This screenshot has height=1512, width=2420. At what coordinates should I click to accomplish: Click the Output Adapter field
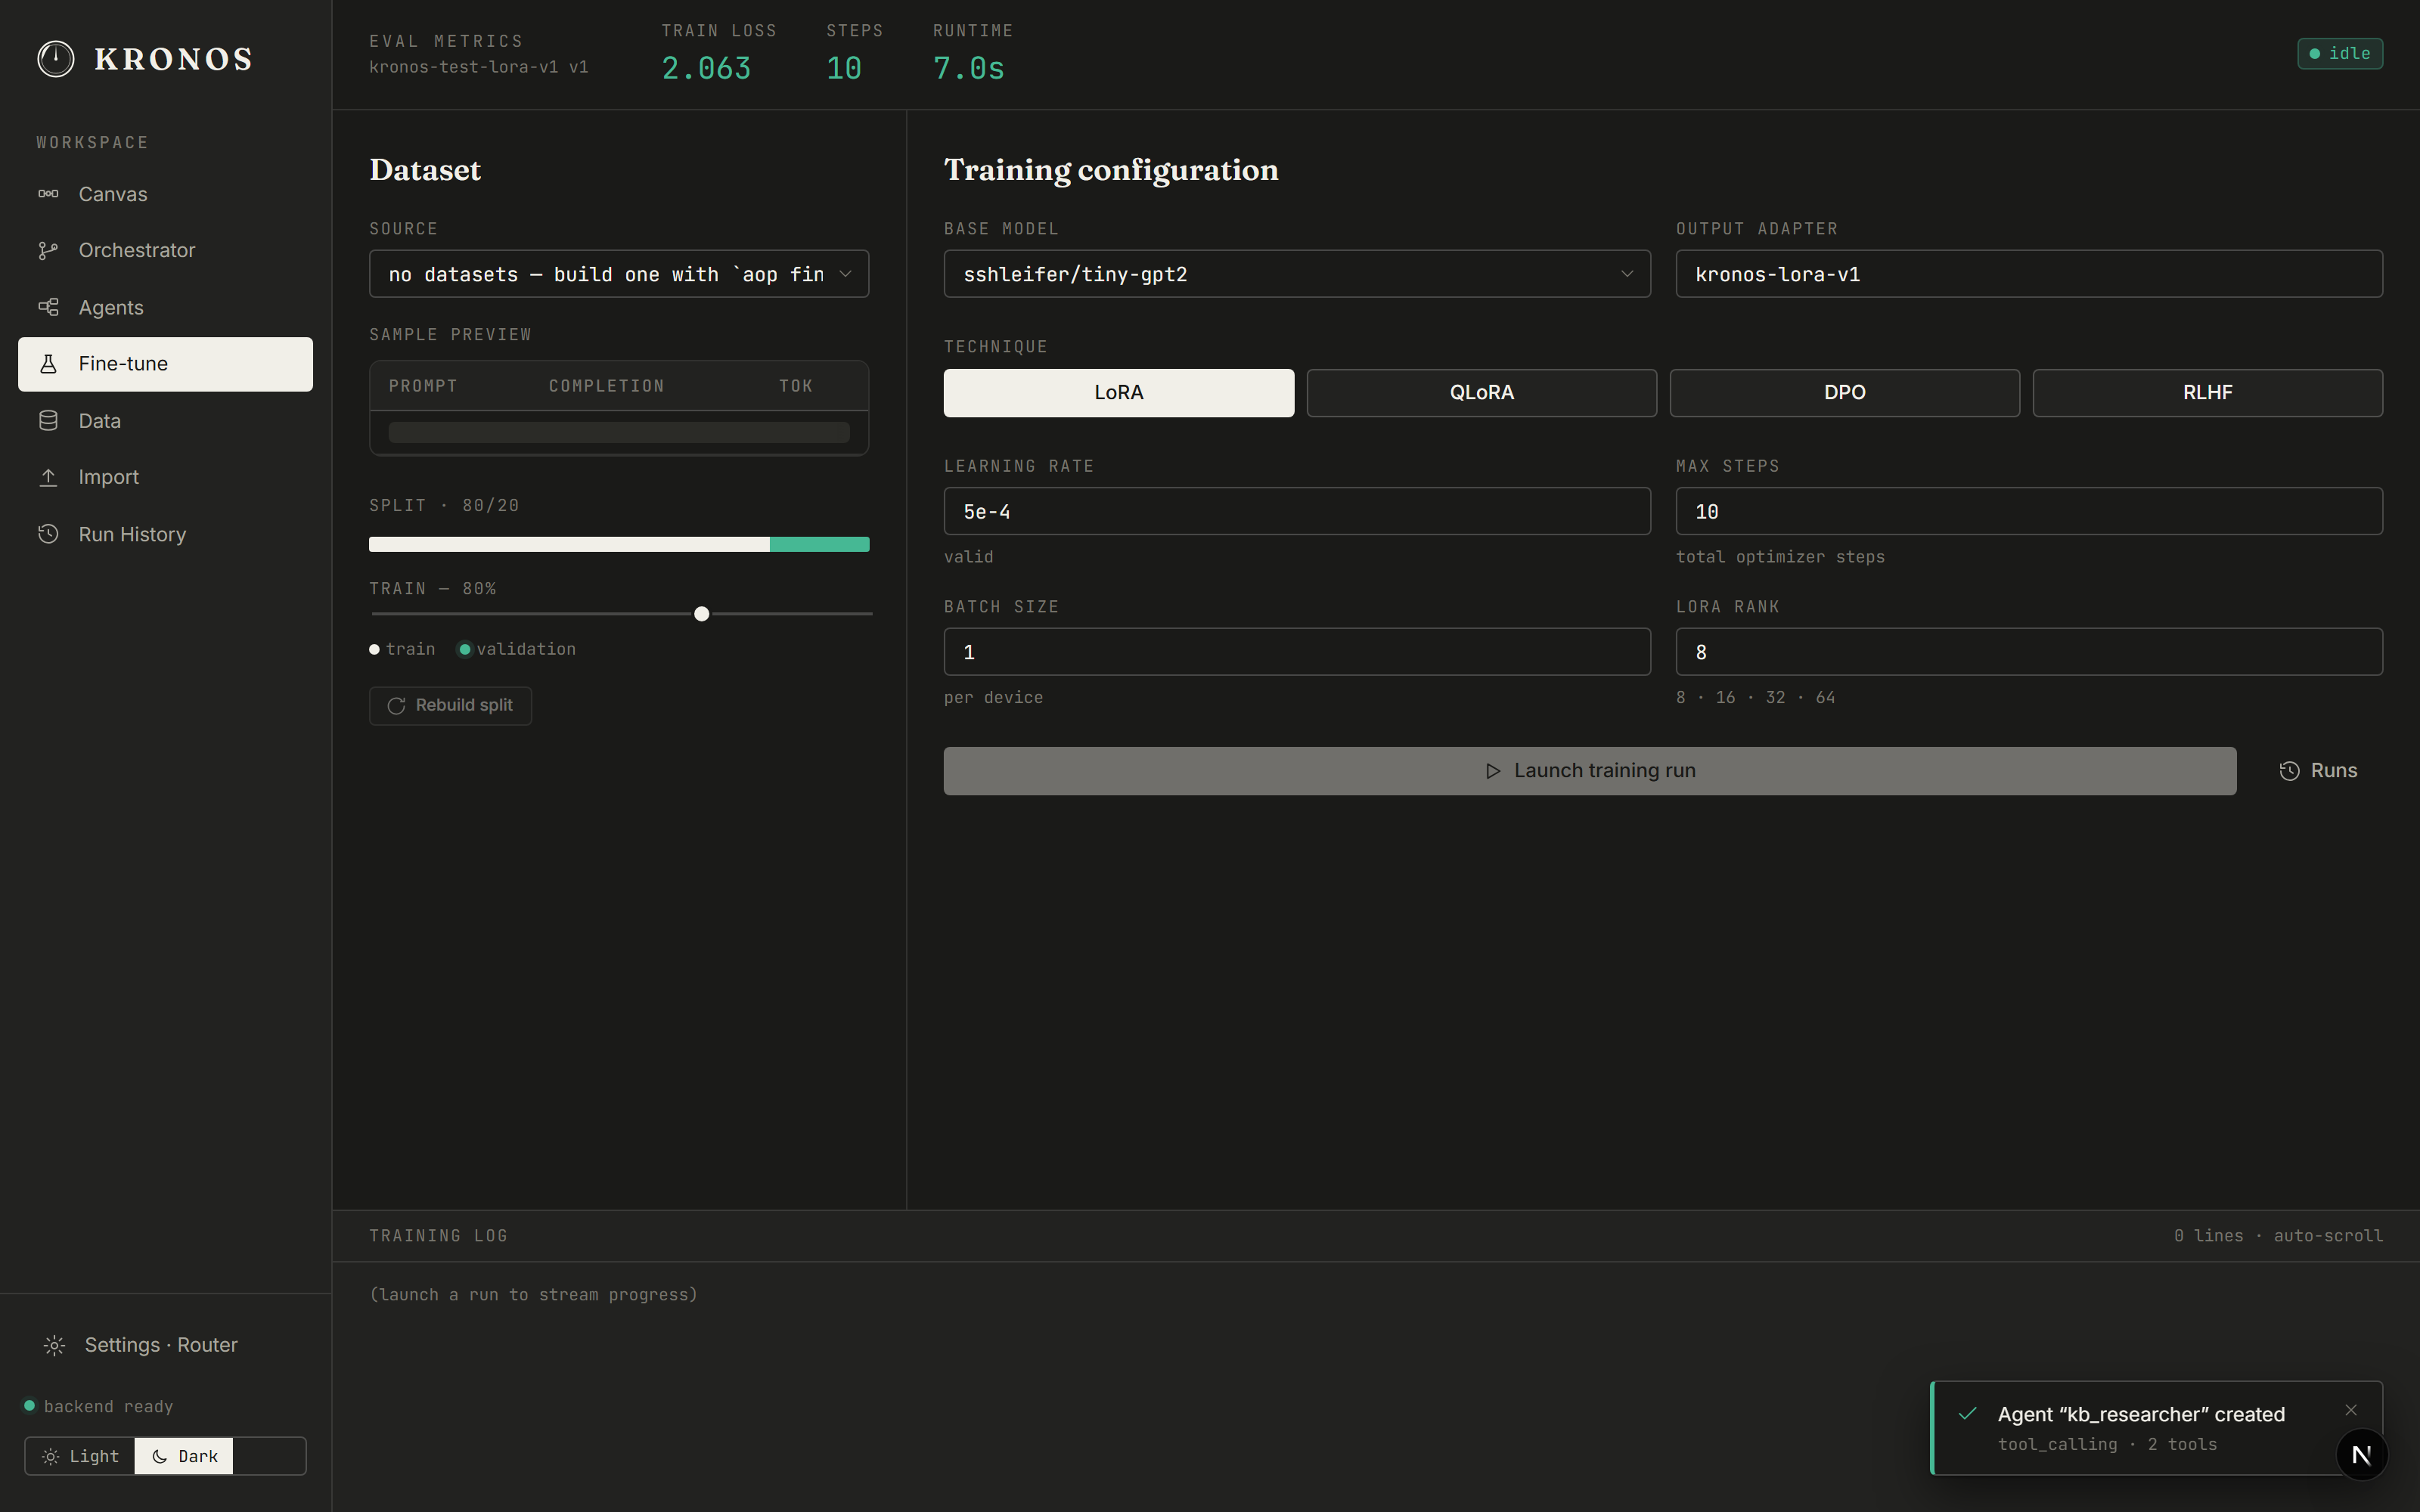pos(2029,274)
